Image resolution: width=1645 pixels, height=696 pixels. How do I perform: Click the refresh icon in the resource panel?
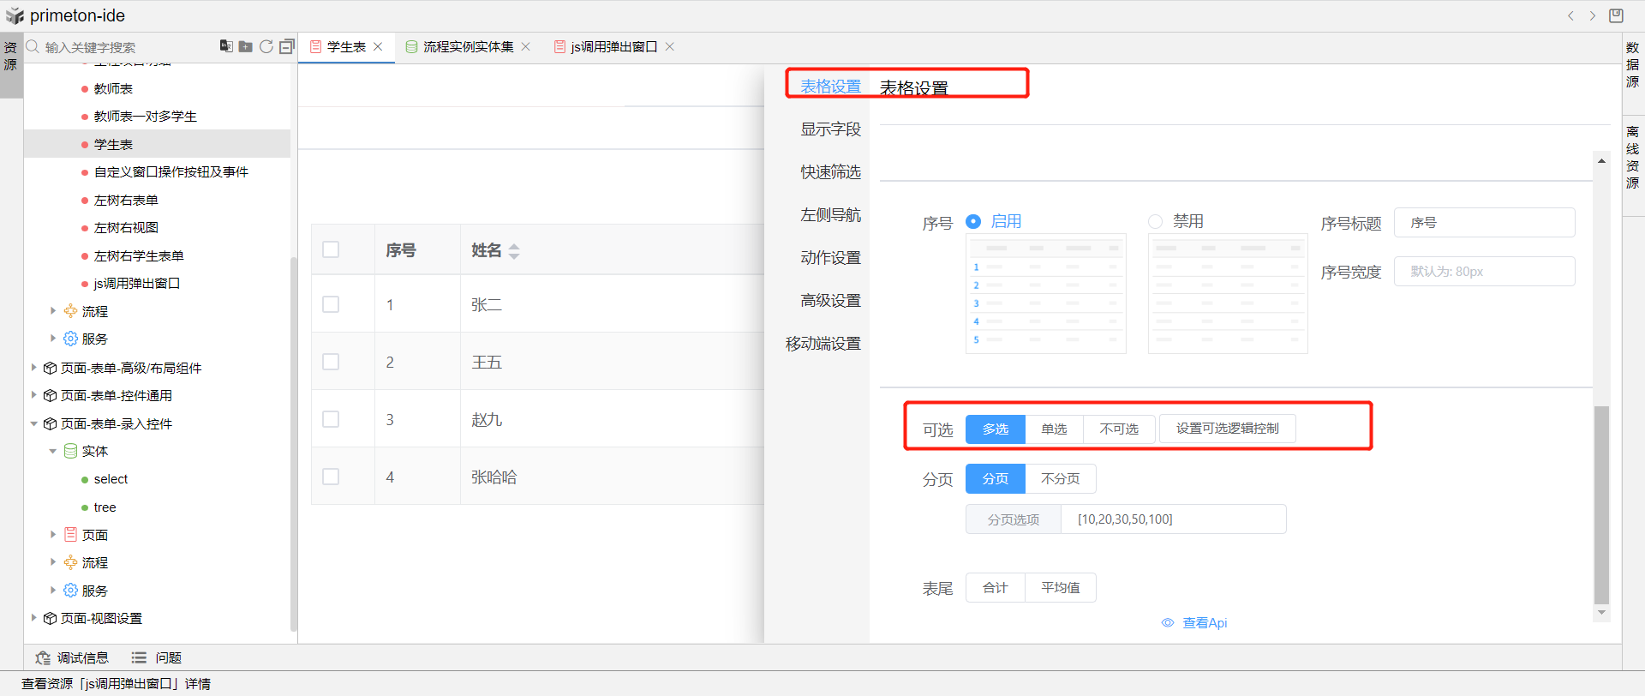click(x=266, y=46)
